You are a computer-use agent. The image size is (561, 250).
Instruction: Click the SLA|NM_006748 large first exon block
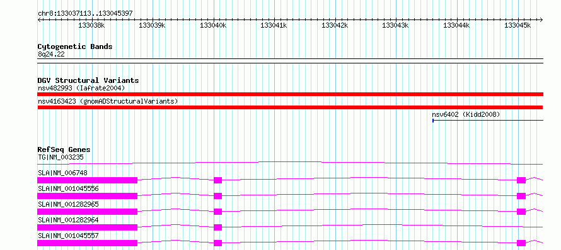(x=87, y=180)
